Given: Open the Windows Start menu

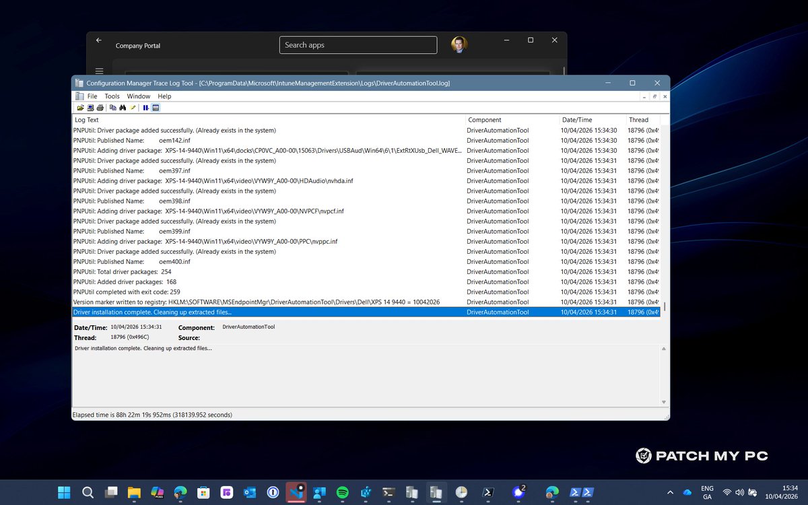Looking at the screenshot, I should pos(63,492).
